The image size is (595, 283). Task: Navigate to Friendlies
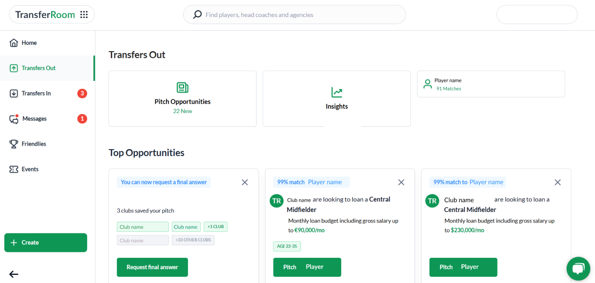click(34, 144)
